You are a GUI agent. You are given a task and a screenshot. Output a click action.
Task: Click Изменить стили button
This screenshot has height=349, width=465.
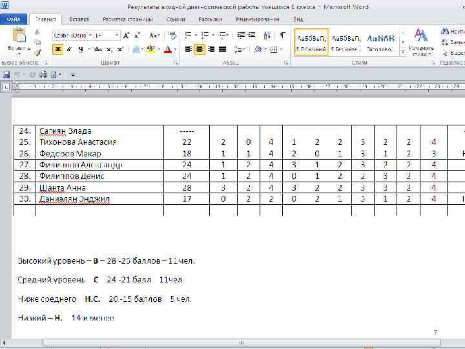click(421, 42)
